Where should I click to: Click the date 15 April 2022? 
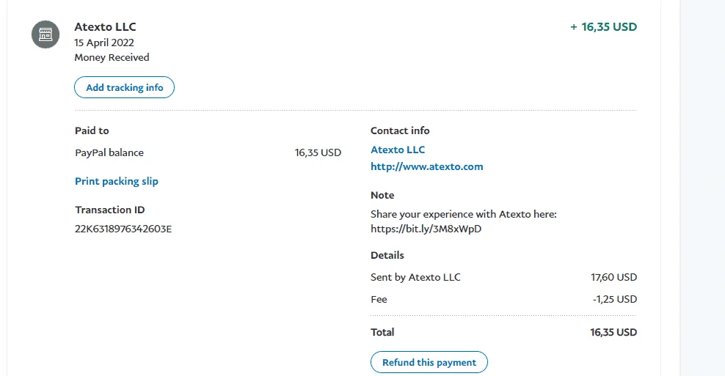pyautogui.click(x=104, y=43)
